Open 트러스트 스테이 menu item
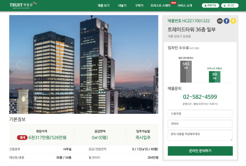Screen dimensions: 246x166 tap(160, 5)
